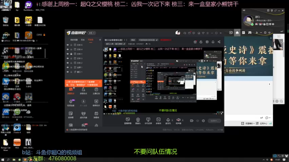This screenshot has height=162, width=289.
Task: Add the 摄像头 camera source
Action: 138,121
